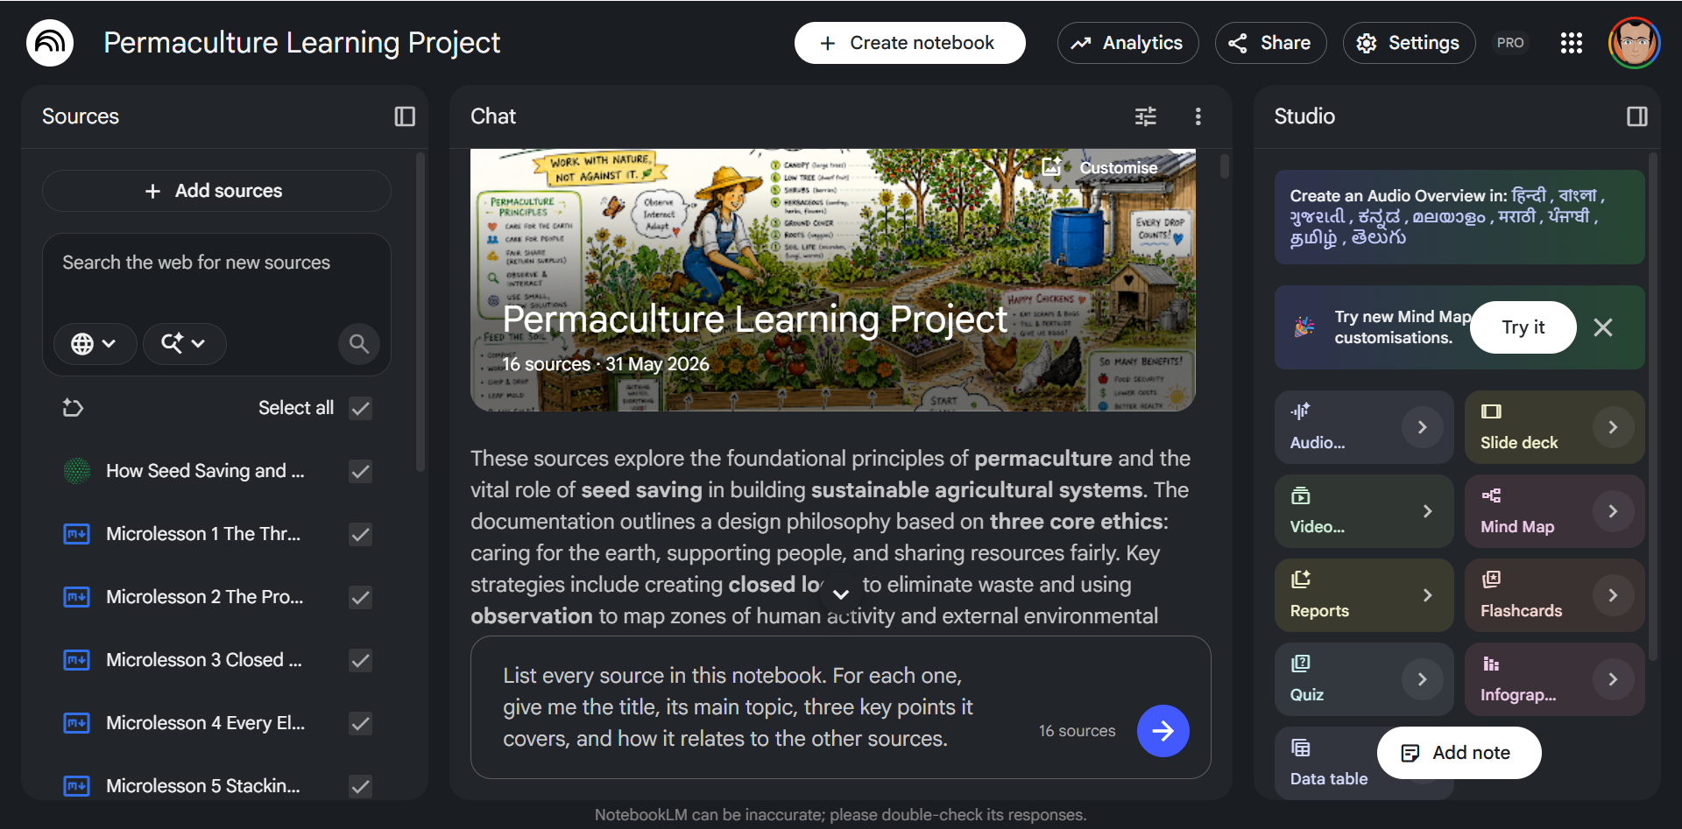Click the Microlesson 3 markdown file icon
The width and height of the screenshot is (1682, 829).
coord(77,660)
